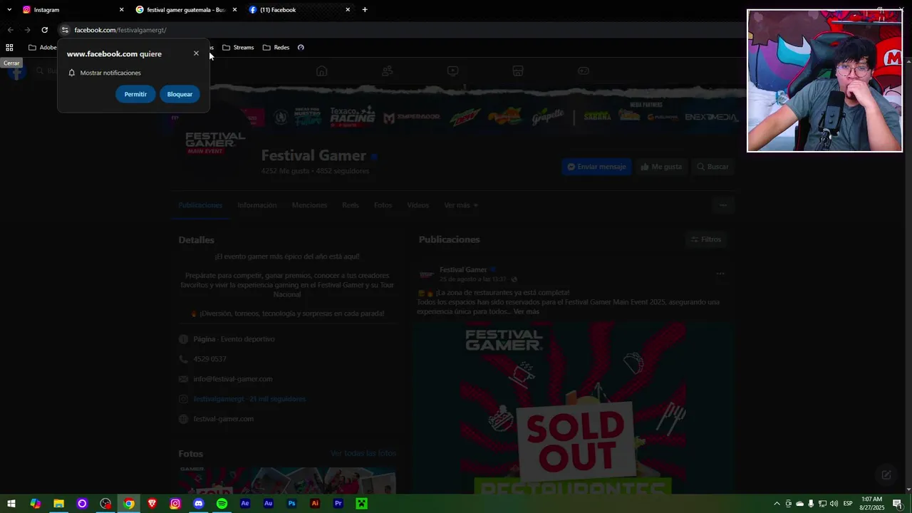912x513 pixels.
Task: Open the Chrome apps grid shortcut
Action: click(x=9, y=48)
